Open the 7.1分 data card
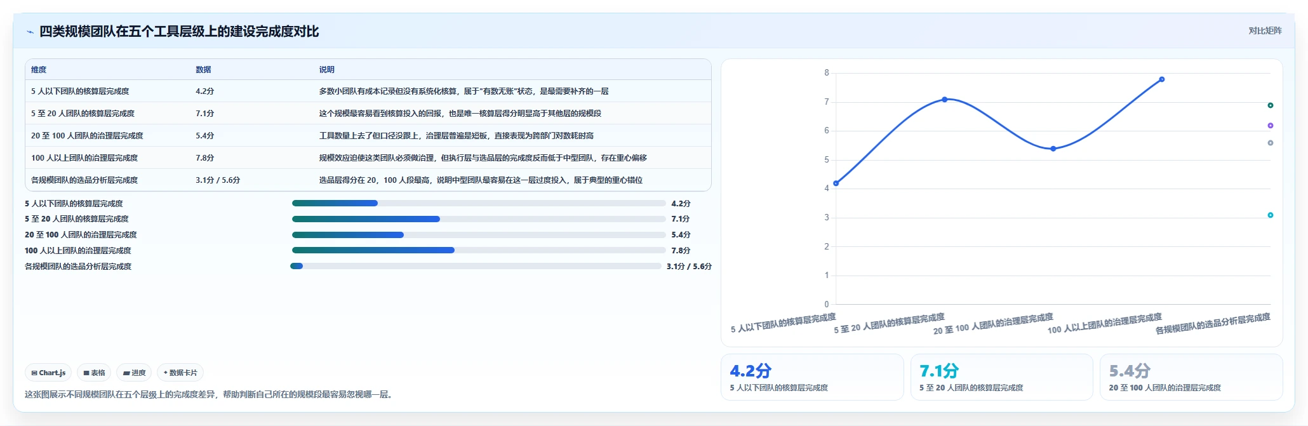The image size is (1308, 426). click(x=1002, y=377)
